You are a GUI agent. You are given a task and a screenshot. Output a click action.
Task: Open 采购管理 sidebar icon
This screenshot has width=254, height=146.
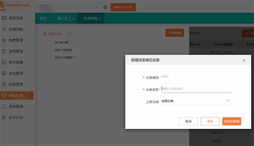[x=4, y=51]
